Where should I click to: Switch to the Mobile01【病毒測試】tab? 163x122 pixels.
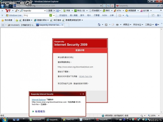21,25
